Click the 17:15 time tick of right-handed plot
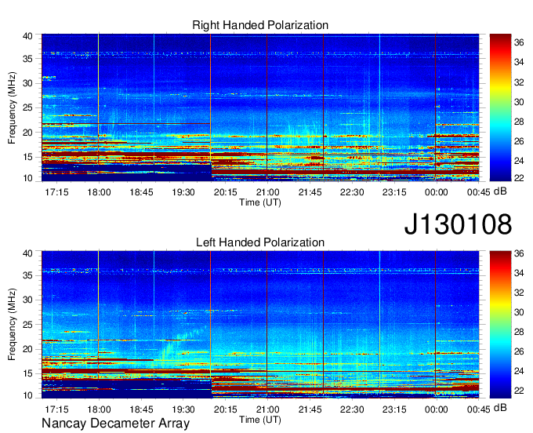 click(56, 192)
